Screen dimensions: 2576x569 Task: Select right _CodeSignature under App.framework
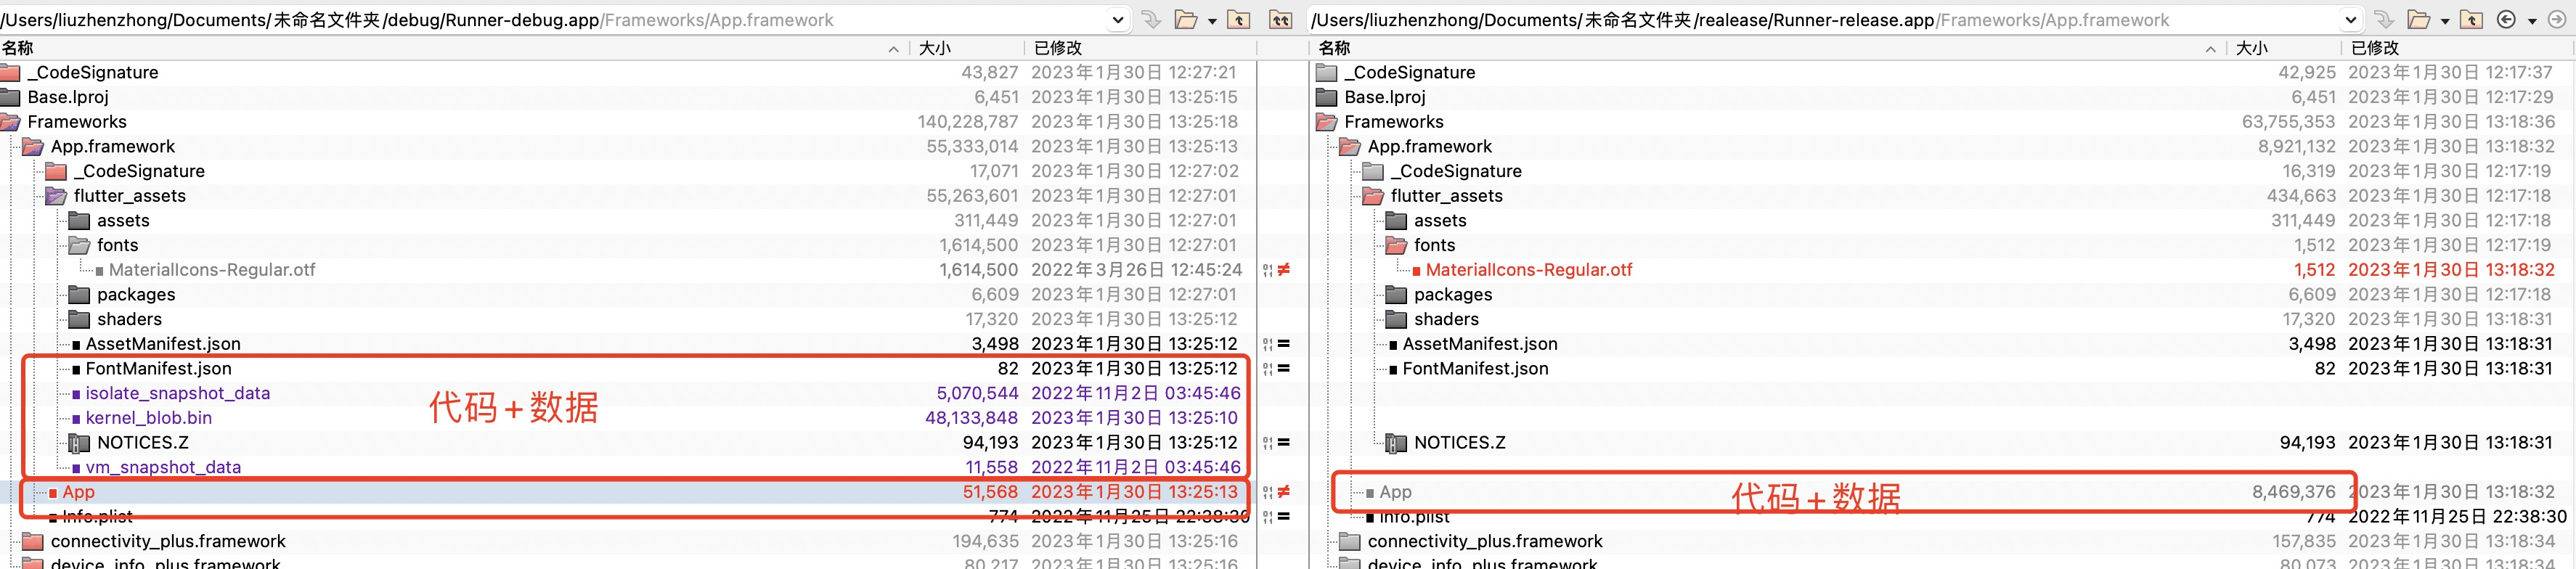click(x=1456, y=171)
